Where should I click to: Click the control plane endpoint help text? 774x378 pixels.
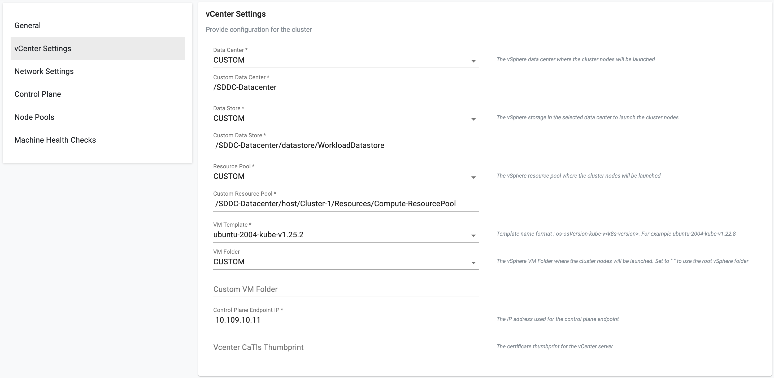pos(558,319)
